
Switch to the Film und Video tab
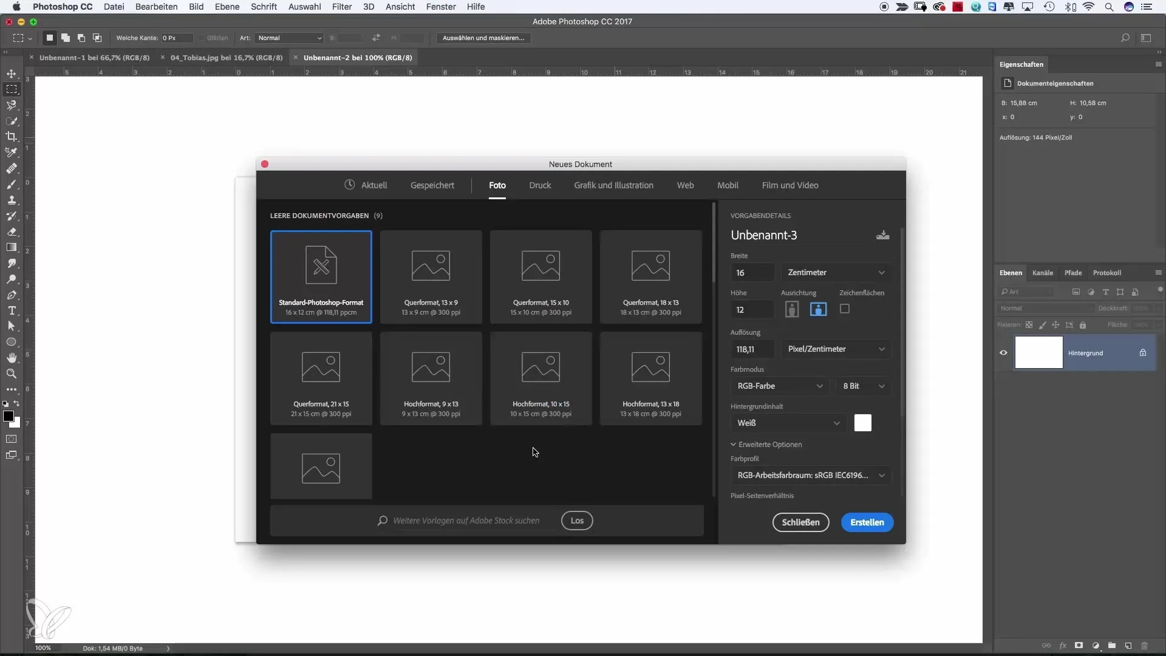[x=790, y=185]
